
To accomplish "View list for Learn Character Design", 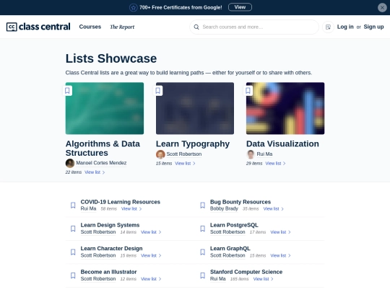I will pyautogui.click(x=151, y=255).
